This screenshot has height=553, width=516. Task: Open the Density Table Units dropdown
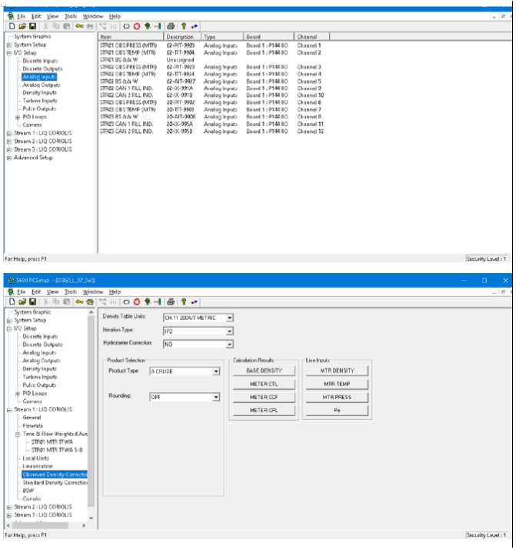pyautogui.click(x=230, y=318)
